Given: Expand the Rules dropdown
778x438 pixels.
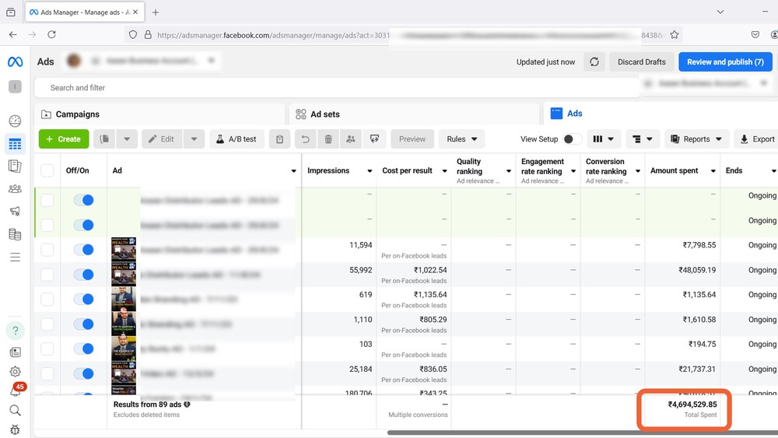Looking at the screenshot, I should point(461,139).
